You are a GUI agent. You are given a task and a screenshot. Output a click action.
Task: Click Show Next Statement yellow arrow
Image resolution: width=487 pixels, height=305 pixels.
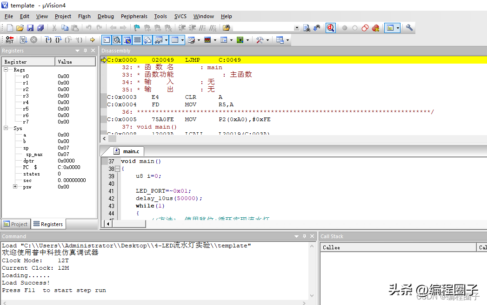point(92,40)
